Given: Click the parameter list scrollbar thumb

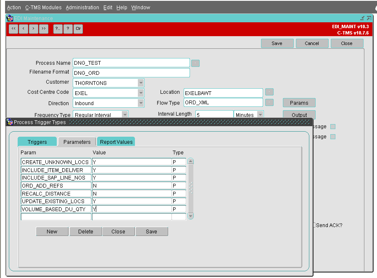Looking at the screenshot, I should [190, 188].
